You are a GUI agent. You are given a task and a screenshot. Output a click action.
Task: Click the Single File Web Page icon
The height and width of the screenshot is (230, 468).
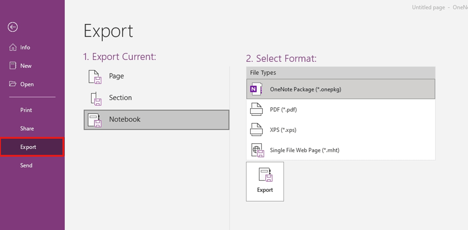(257, 150)
